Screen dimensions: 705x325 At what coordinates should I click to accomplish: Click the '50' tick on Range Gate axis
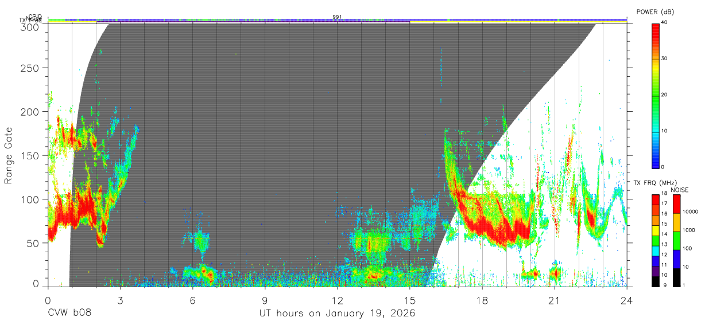[34, 243]
